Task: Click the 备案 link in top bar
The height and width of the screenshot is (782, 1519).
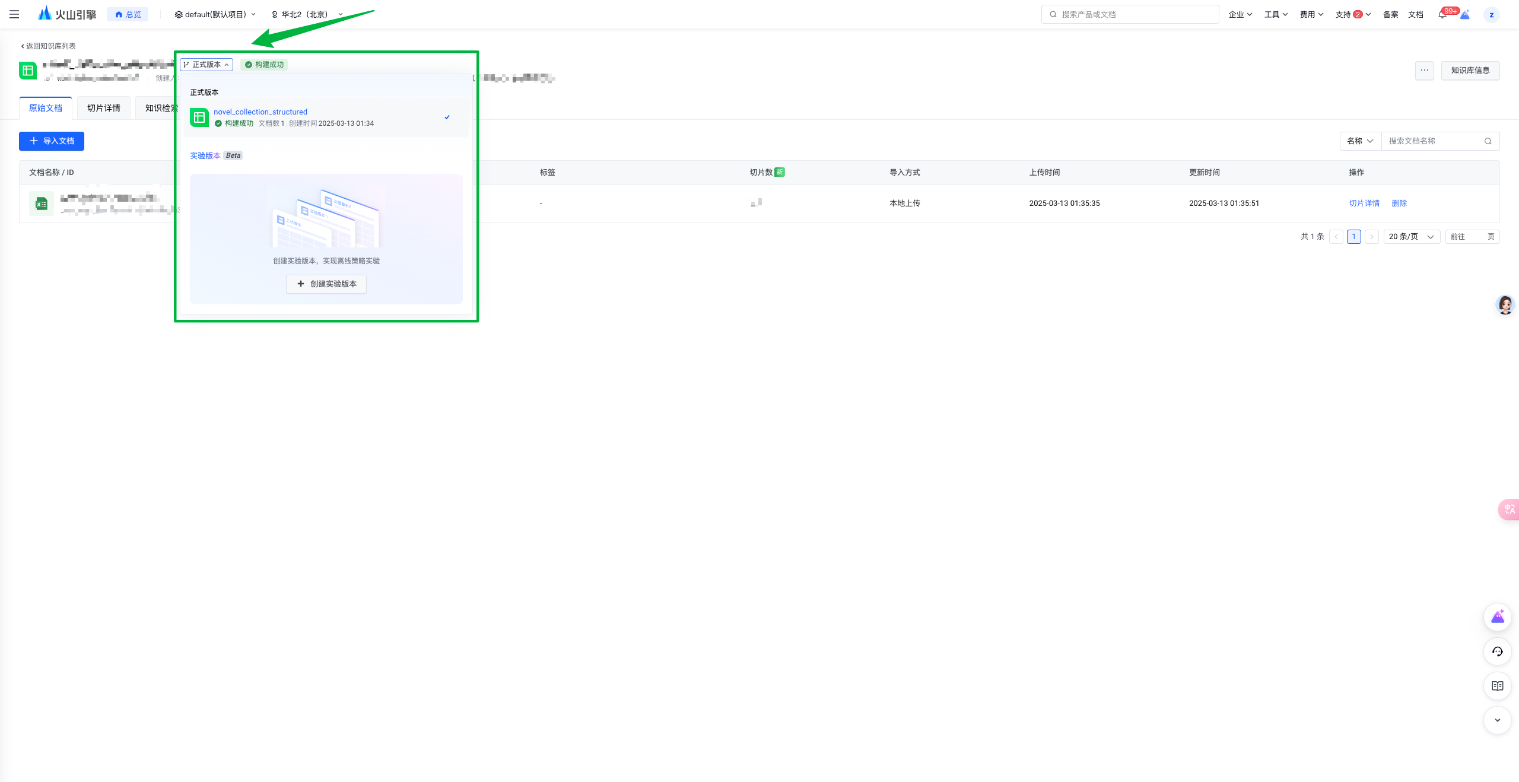Action: 1390,14
